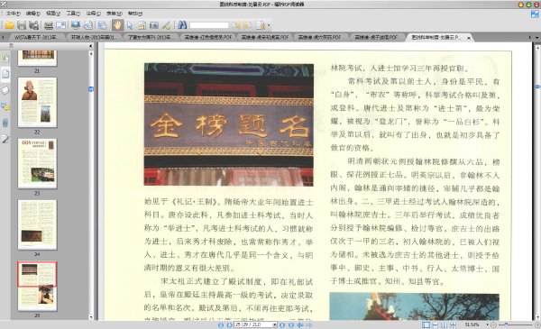Image resolution: width=541 pixels, height=329 pixels.
Task: Open the page number dropdown
Action: coord(275,324)
